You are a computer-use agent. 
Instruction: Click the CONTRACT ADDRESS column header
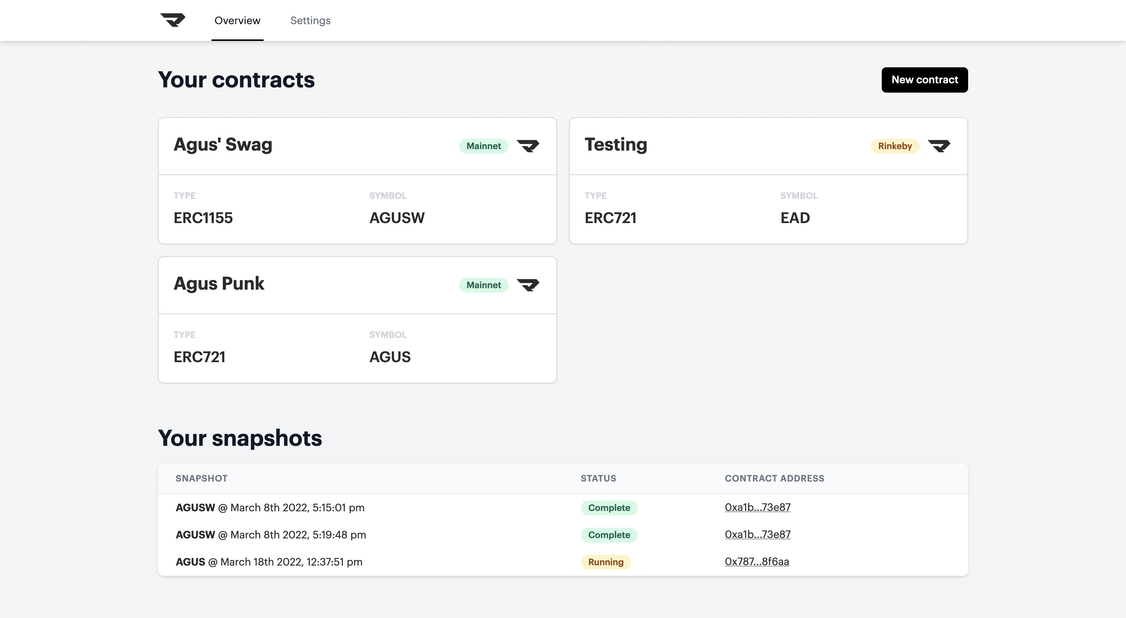774,478
